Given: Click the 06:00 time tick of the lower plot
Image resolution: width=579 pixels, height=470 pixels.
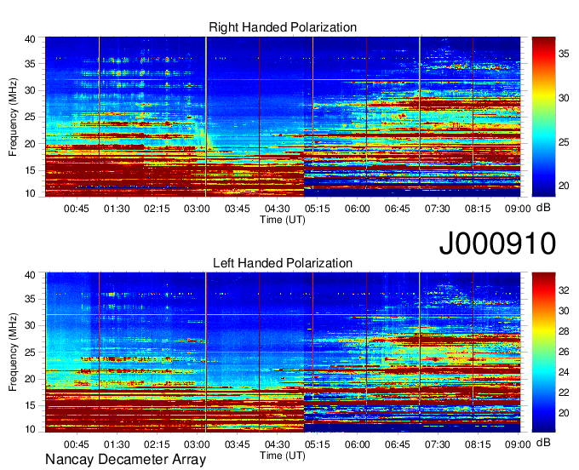Looking at the screenshot, I should tap(358, 444).
